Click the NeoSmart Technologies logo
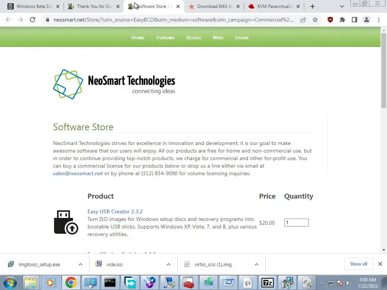This screenshot has width=387, height=290. (114, 84)
